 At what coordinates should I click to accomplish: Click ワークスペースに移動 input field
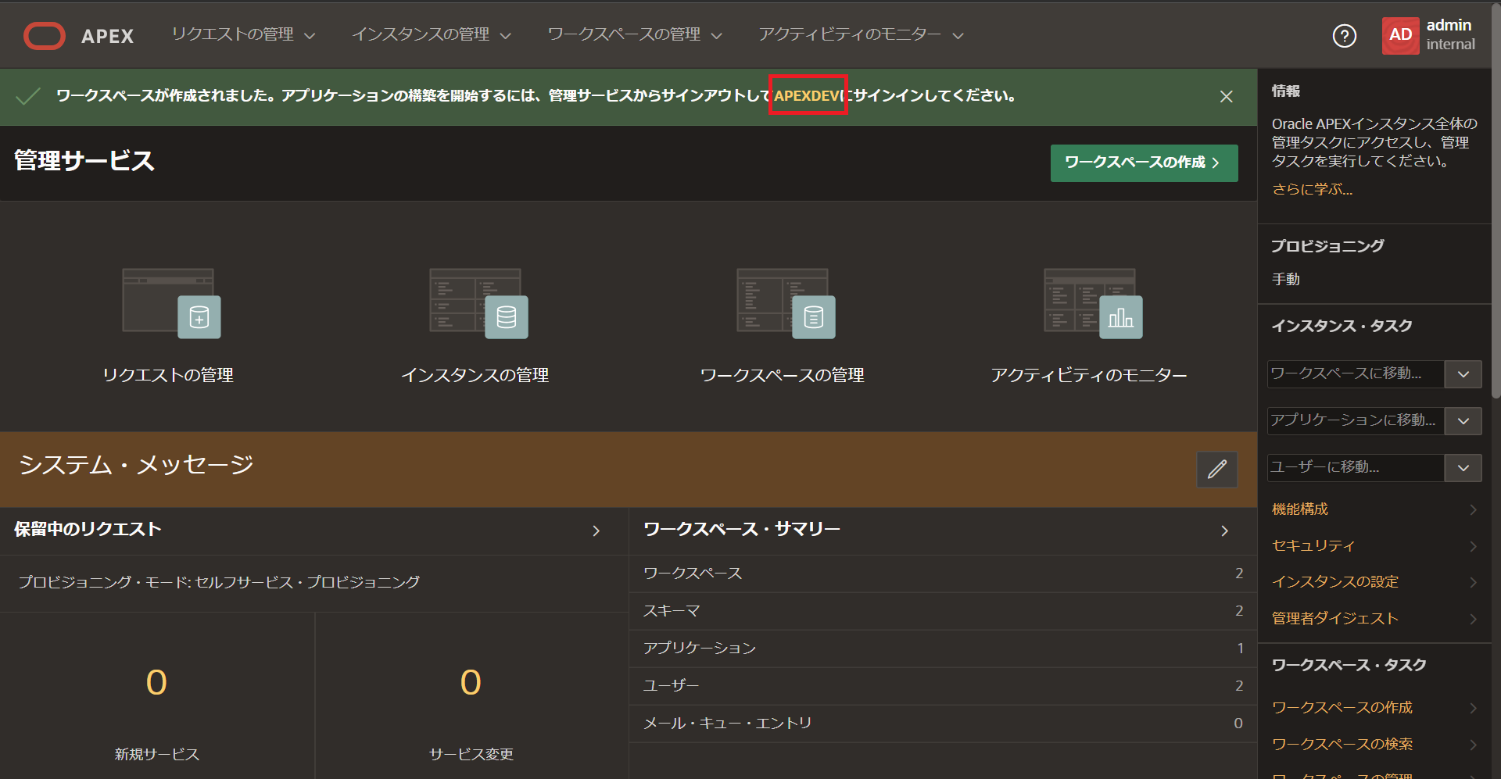point(1356,374)
